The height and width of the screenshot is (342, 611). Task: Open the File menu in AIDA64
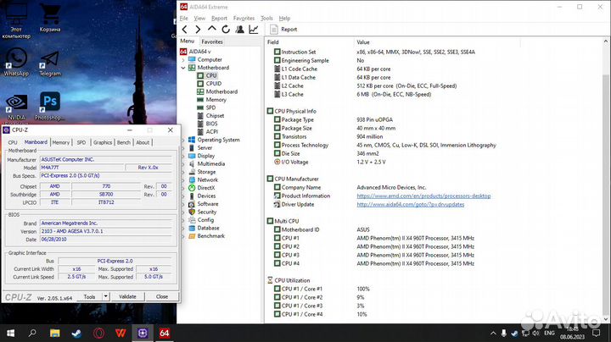[x=183, y=19]
